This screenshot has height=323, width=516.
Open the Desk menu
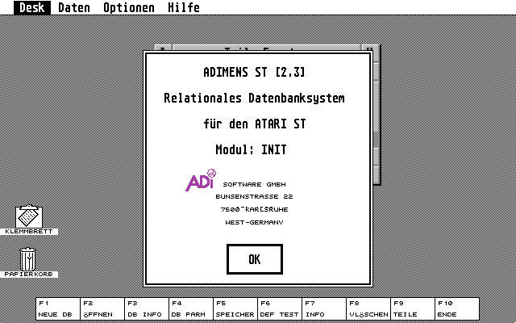click(x=32, y=7)
